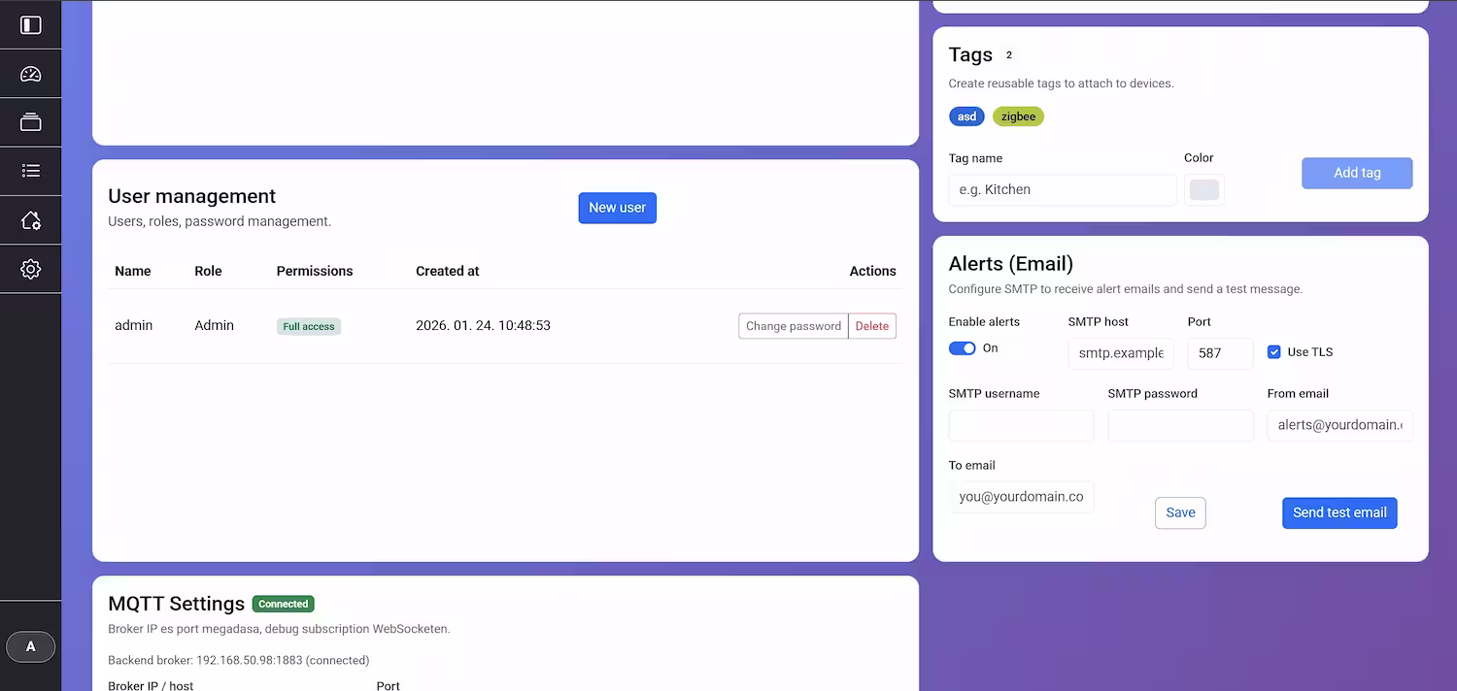
Task: Click the Admin role cell
Action: click(x=215, y=325)
